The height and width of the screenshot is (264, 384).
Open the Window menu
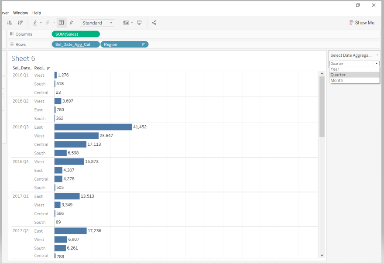20,13
